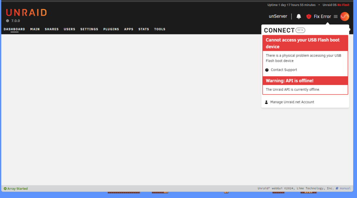Screen dimensions: 357x198
Task: Switch to the Dashboard tab
Action: point(14,29)
